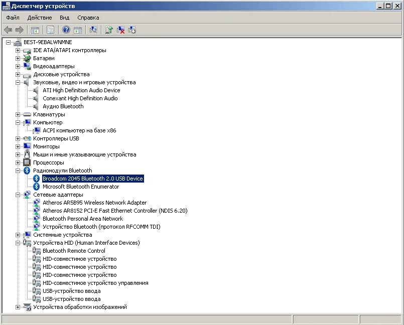Click icon of Bluetooth Remote Control

[36, 251]
